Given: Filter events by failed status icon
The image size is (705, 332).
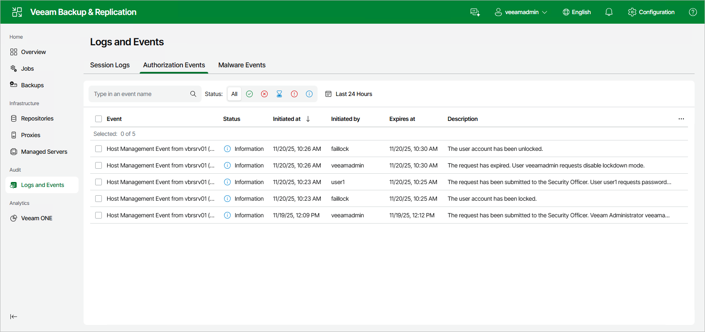Looking at the screenshot, I should [x=264, y=94].
